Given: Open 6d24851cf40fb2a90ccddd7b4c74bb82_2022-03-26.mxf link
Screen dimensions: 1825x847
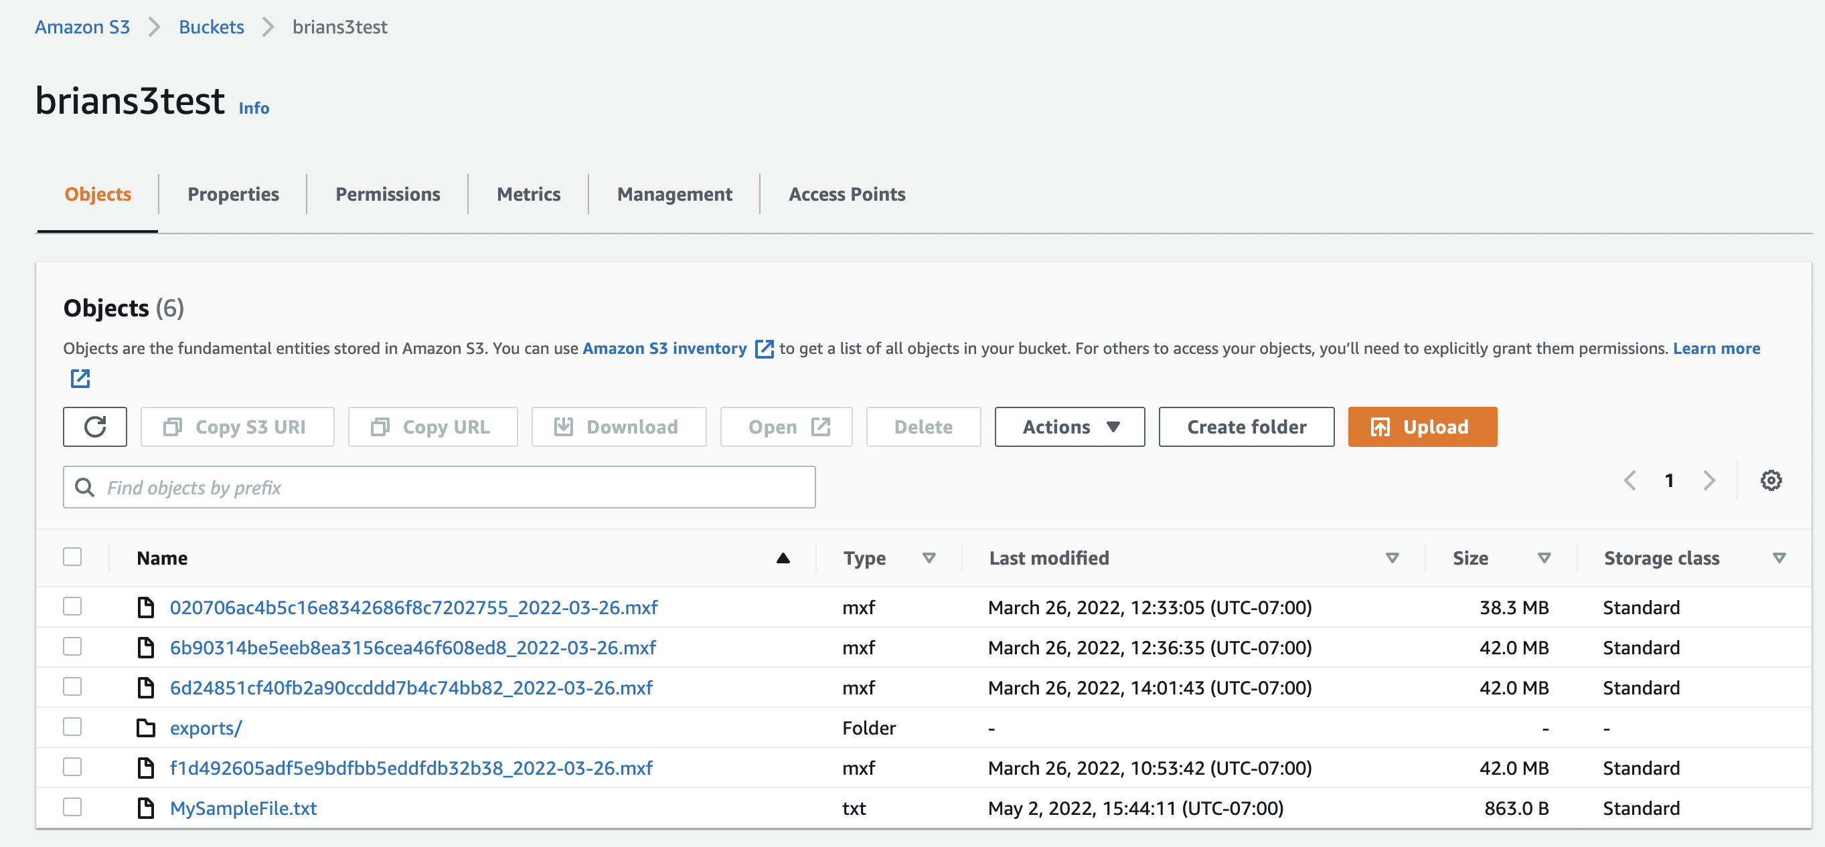Looking at the screenshot, I should click(411, 688).
